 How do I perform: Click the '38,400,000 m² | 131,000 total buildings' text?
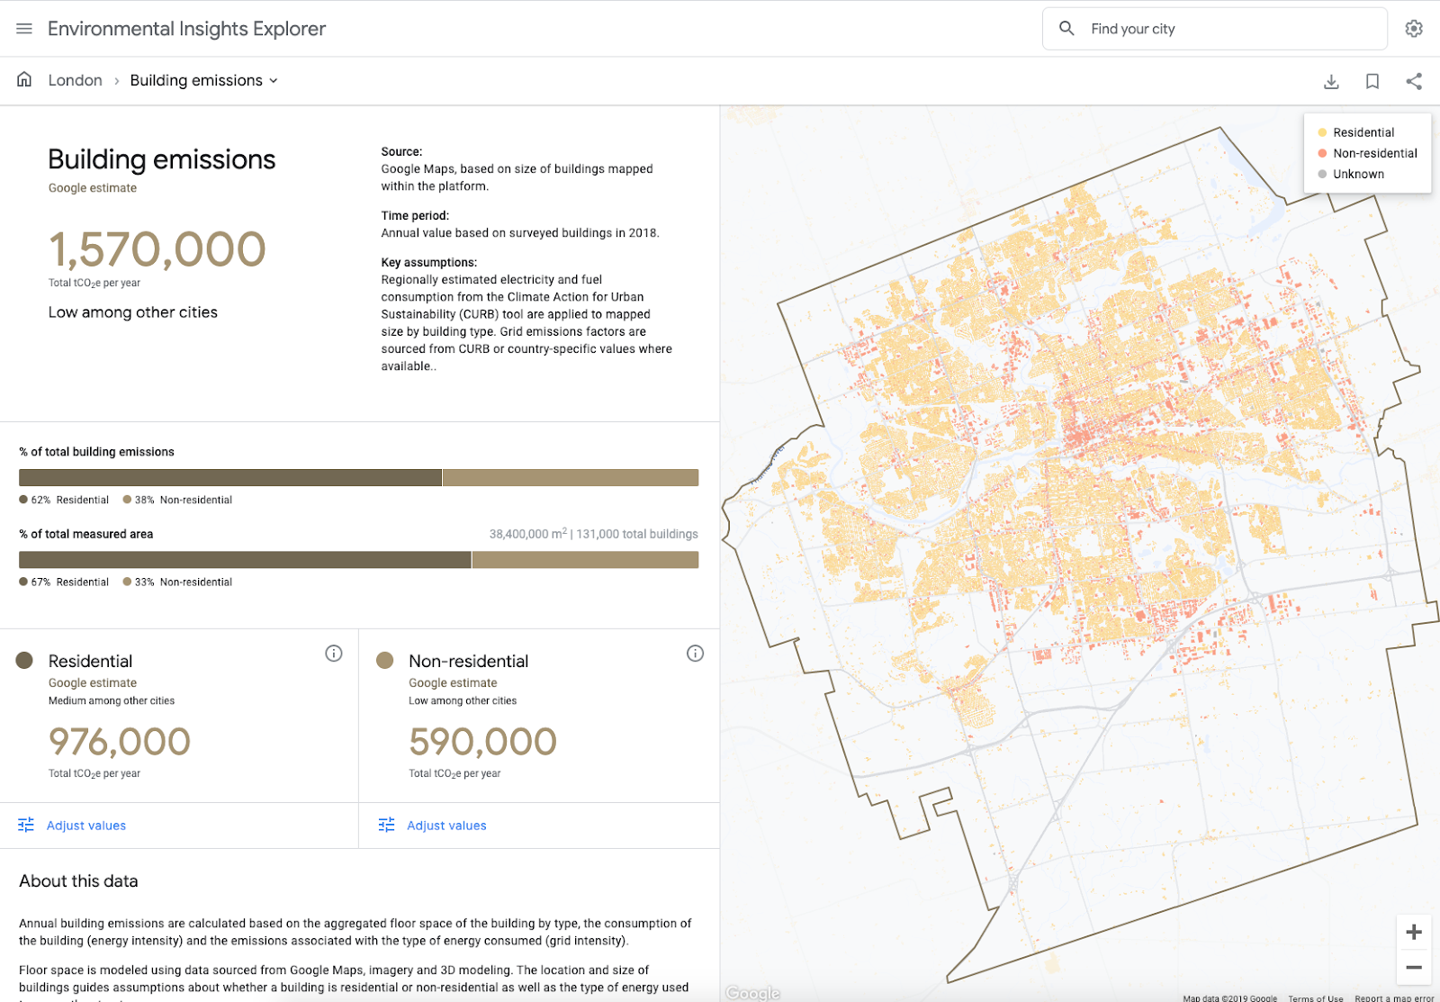593,534
